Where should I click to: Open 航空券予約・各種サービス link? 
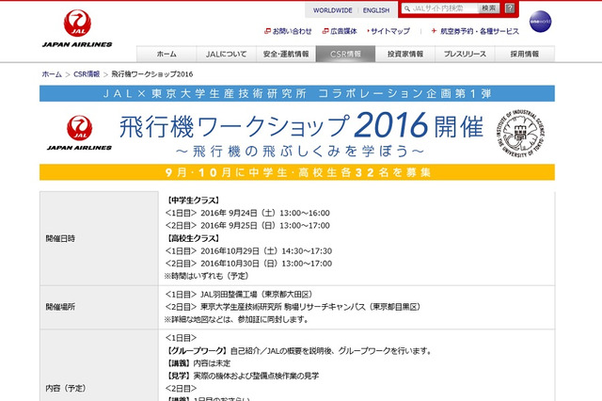tap(475, 31)
